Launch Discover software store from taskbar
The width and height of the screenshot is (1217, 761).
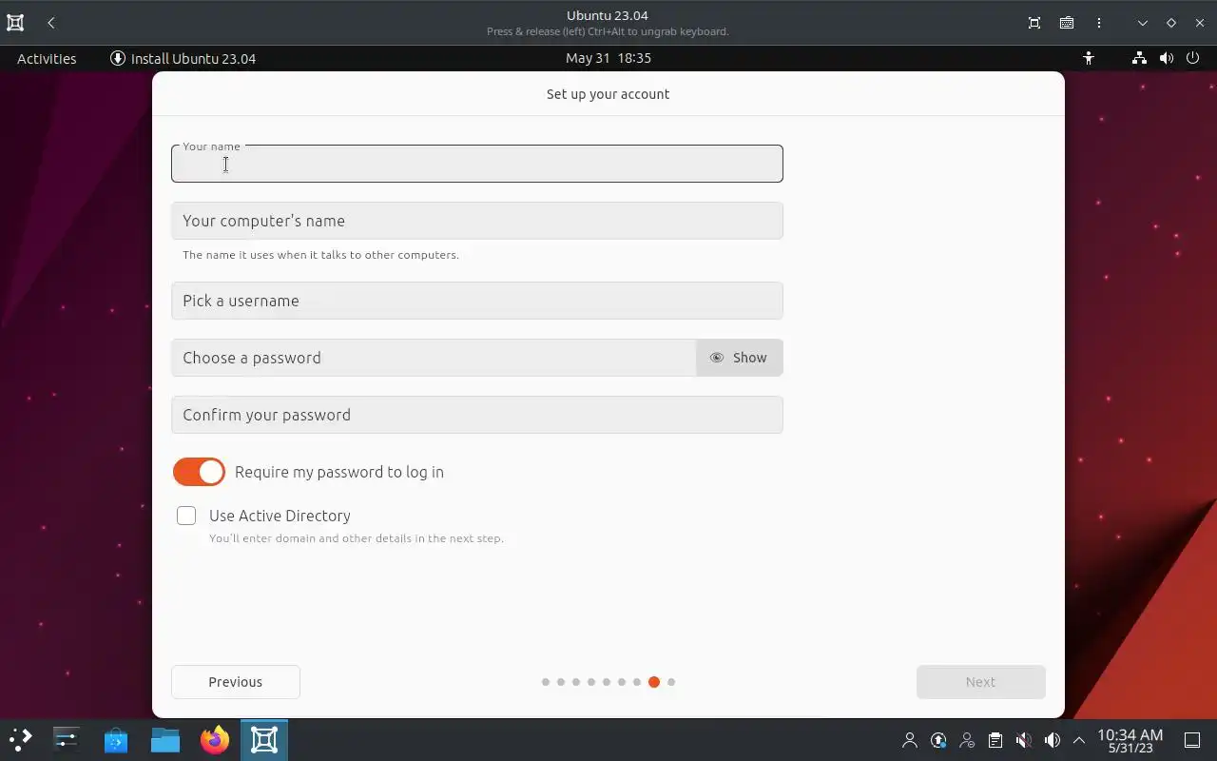pyautogui.click(x=116, y=739)
